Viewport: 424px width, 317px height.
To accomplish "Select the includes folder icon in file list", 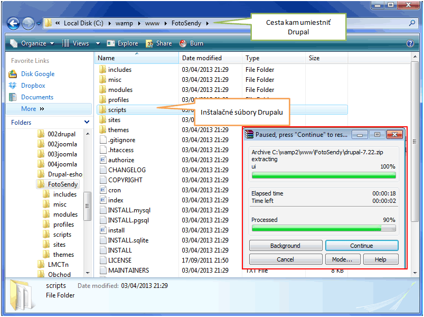I will click(102, 70).
